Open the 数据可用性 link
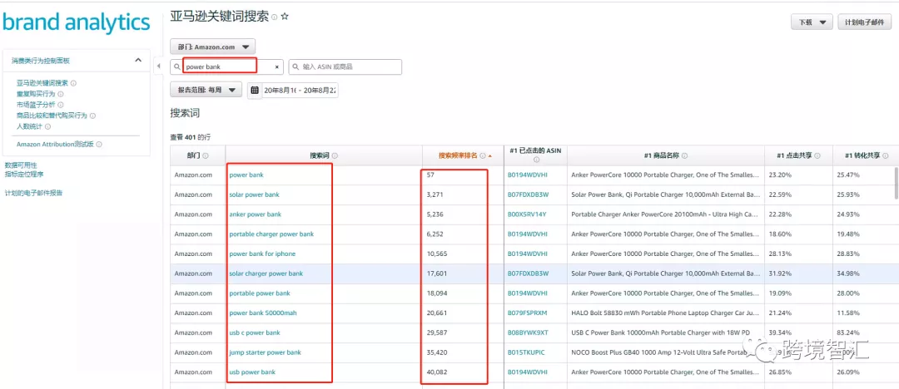899x389 pixels. click(x=21, y=165)
